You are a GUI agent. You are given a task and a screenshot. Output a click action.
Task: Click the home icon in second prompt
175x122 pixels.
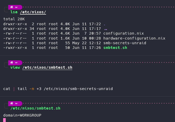click(x=12, y=62)
